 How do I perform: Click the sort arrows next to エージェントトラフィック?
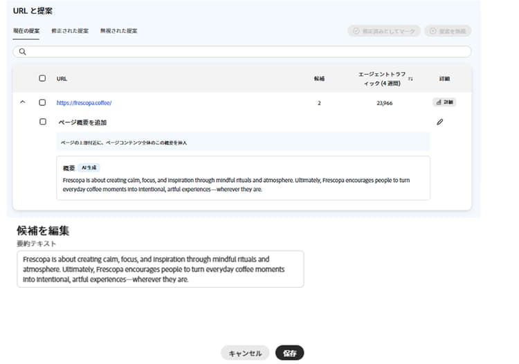pos(410,79)
